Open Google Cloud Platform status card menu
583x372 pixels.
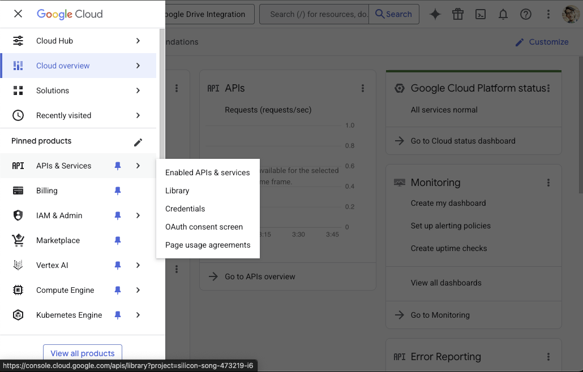tap(548, 88)
